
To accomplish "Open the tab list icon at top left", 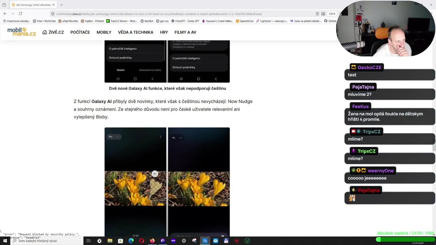I will click(x=4, y=5).
